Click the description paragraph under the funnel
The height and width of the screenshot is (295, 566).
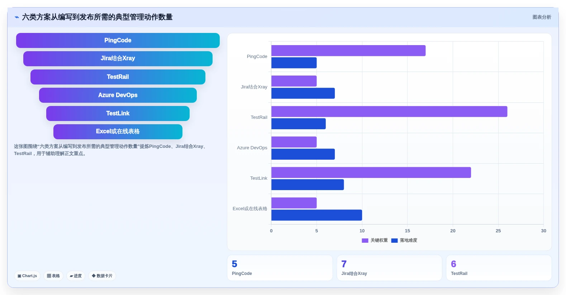pos(111,150)
